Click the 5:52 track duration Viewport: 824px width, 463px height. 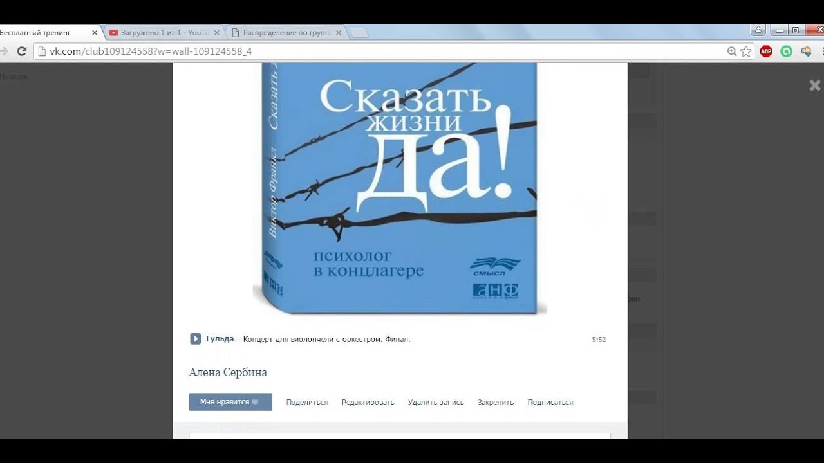pyautogui.click(x=599, y=340)
